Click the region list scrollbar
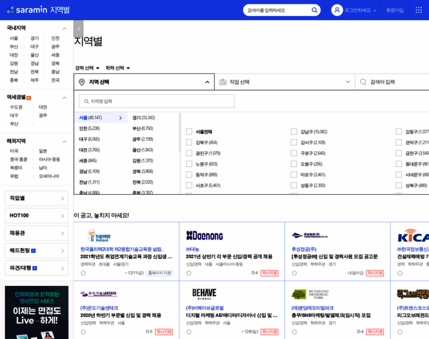The width and height of the screenshot is (429, 339). click(180, 153)
